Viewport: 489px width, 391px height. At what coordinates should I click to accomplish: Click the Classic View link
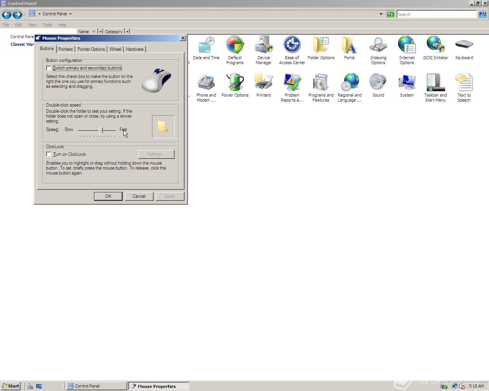[22, 44]
